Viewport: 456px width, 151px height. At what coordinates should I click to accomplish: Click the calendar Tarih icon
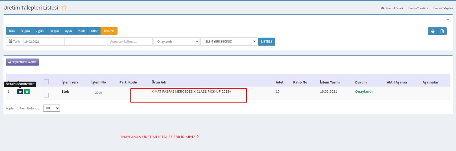pyautogui.click(x=11, y=41)
